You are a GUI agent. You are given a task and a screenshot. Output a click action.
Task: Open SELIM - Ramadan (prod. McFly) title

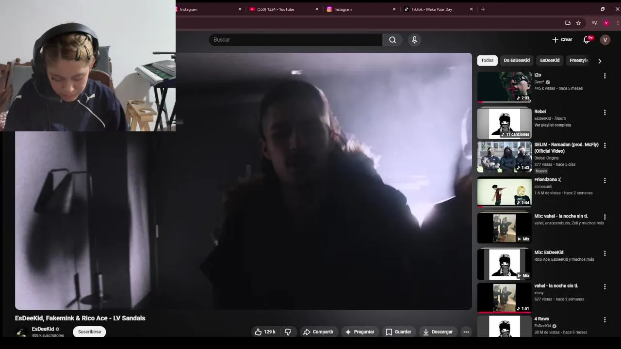(x=566, y=148)
